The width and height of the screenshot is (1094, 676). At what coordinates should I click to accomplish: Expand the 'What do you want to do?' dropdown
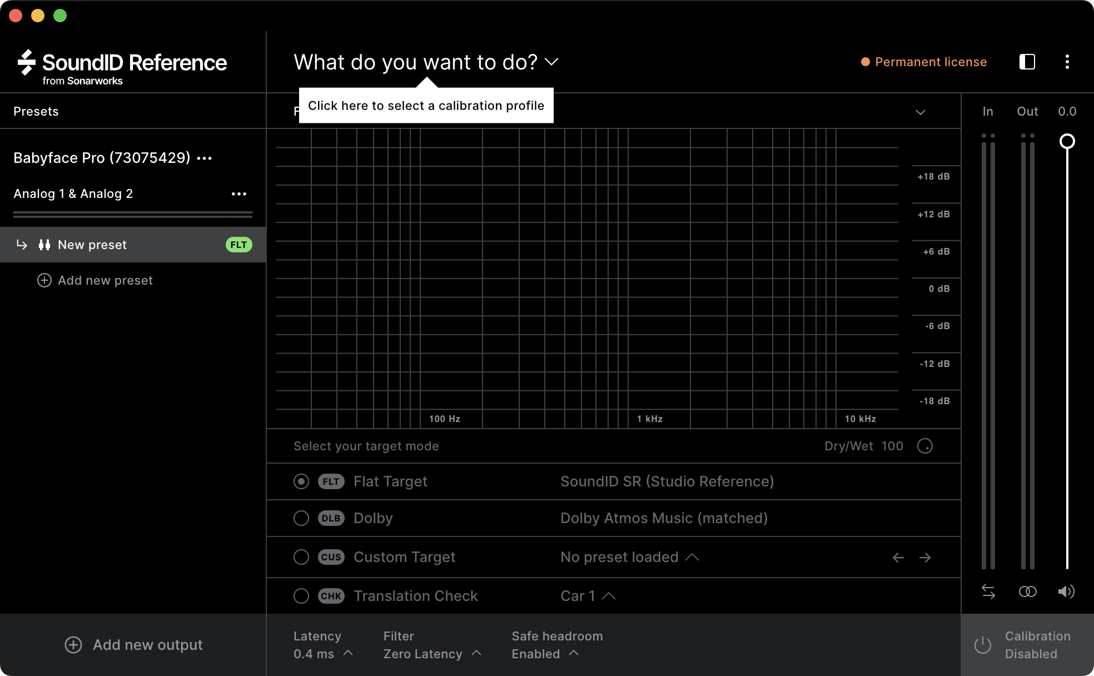(425, 62)
